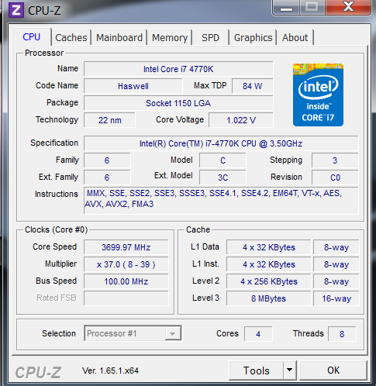Click the Multiplier value x 37.0

point(126,264)
